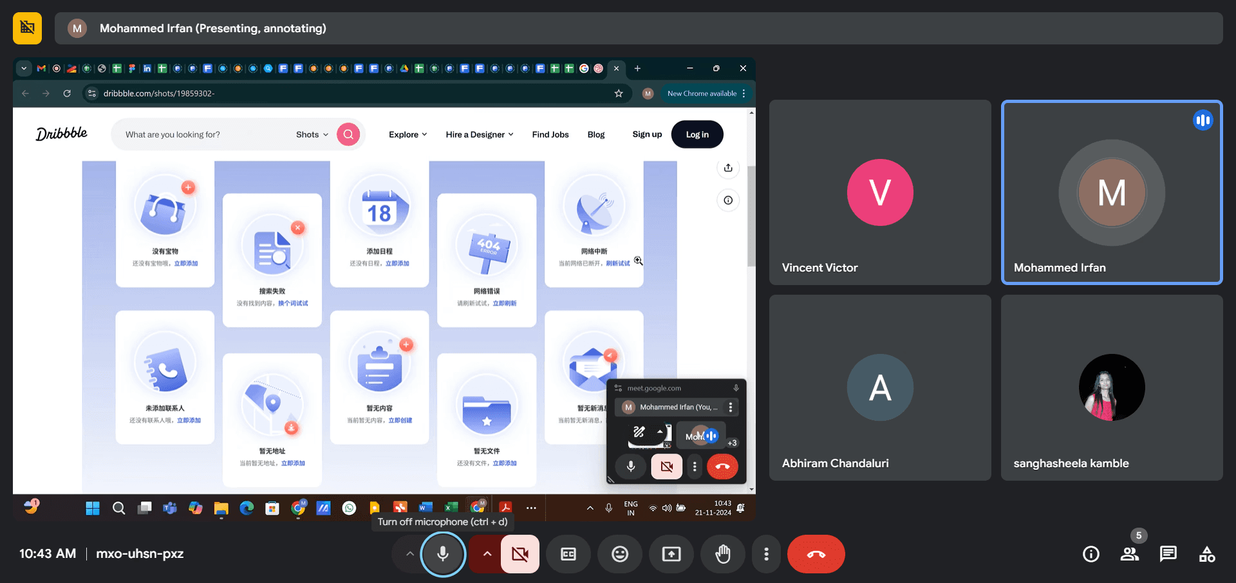Expand Explore menu on Dribbble
Image resolution: width=1236 pixels, height=583 pixels.
coord(408,134)
